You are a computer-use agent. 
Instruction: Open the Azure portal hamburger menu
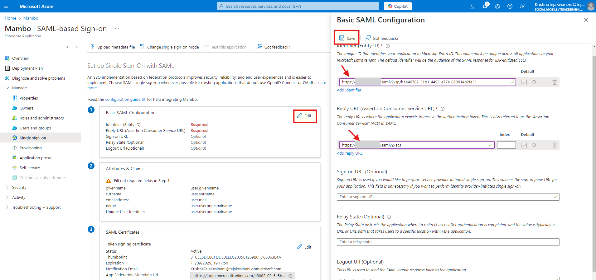click(6, 6)
